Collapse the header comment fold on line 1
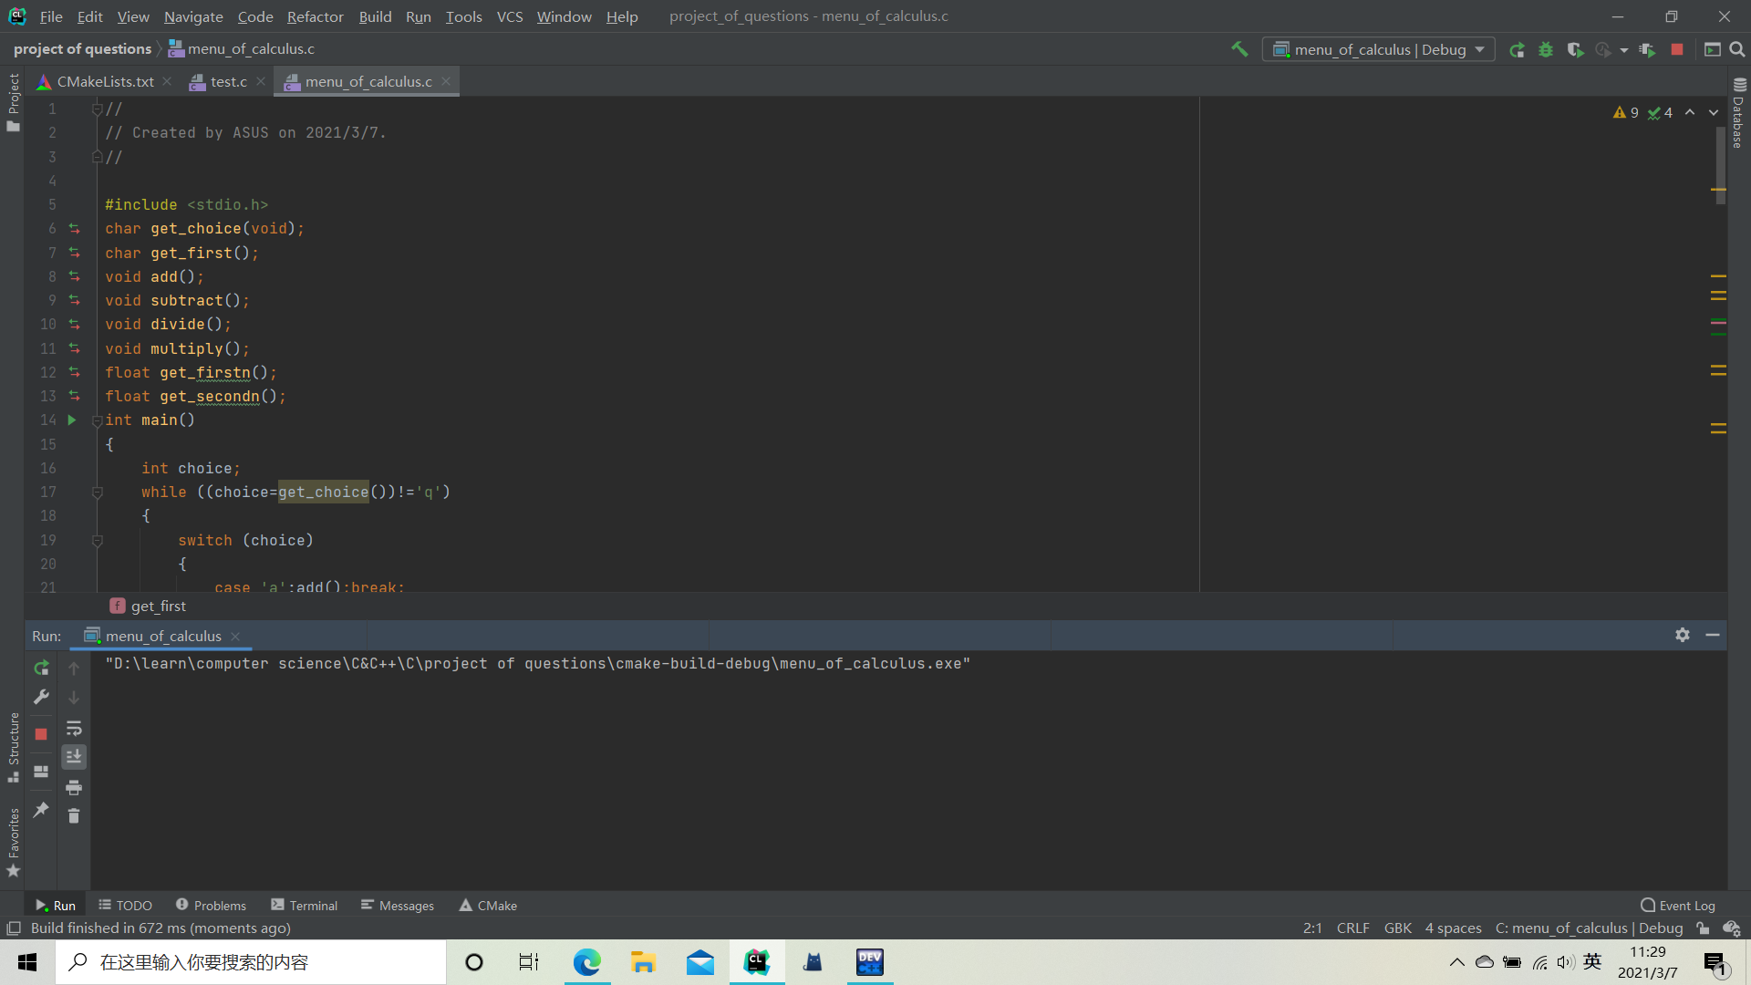This screenshot has width=1751, height=985. point(97,109)
